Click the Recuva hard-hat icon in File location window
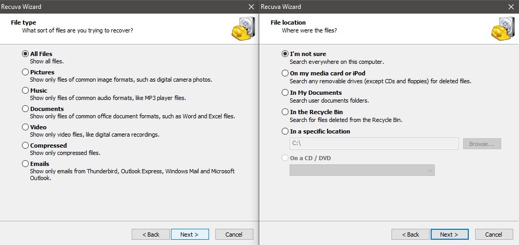The height and width of the screenshot is (245, 519). pyautogui.click(x=503, y=28)
